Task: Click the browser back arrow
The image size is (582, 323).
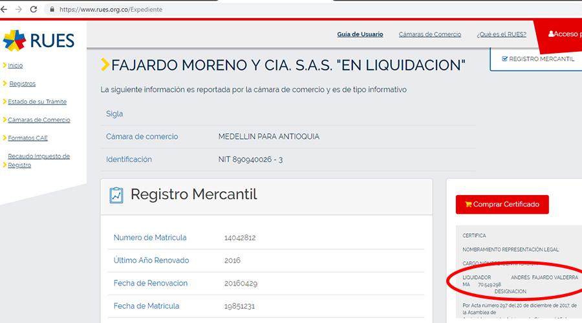Action: click(4, 9)
